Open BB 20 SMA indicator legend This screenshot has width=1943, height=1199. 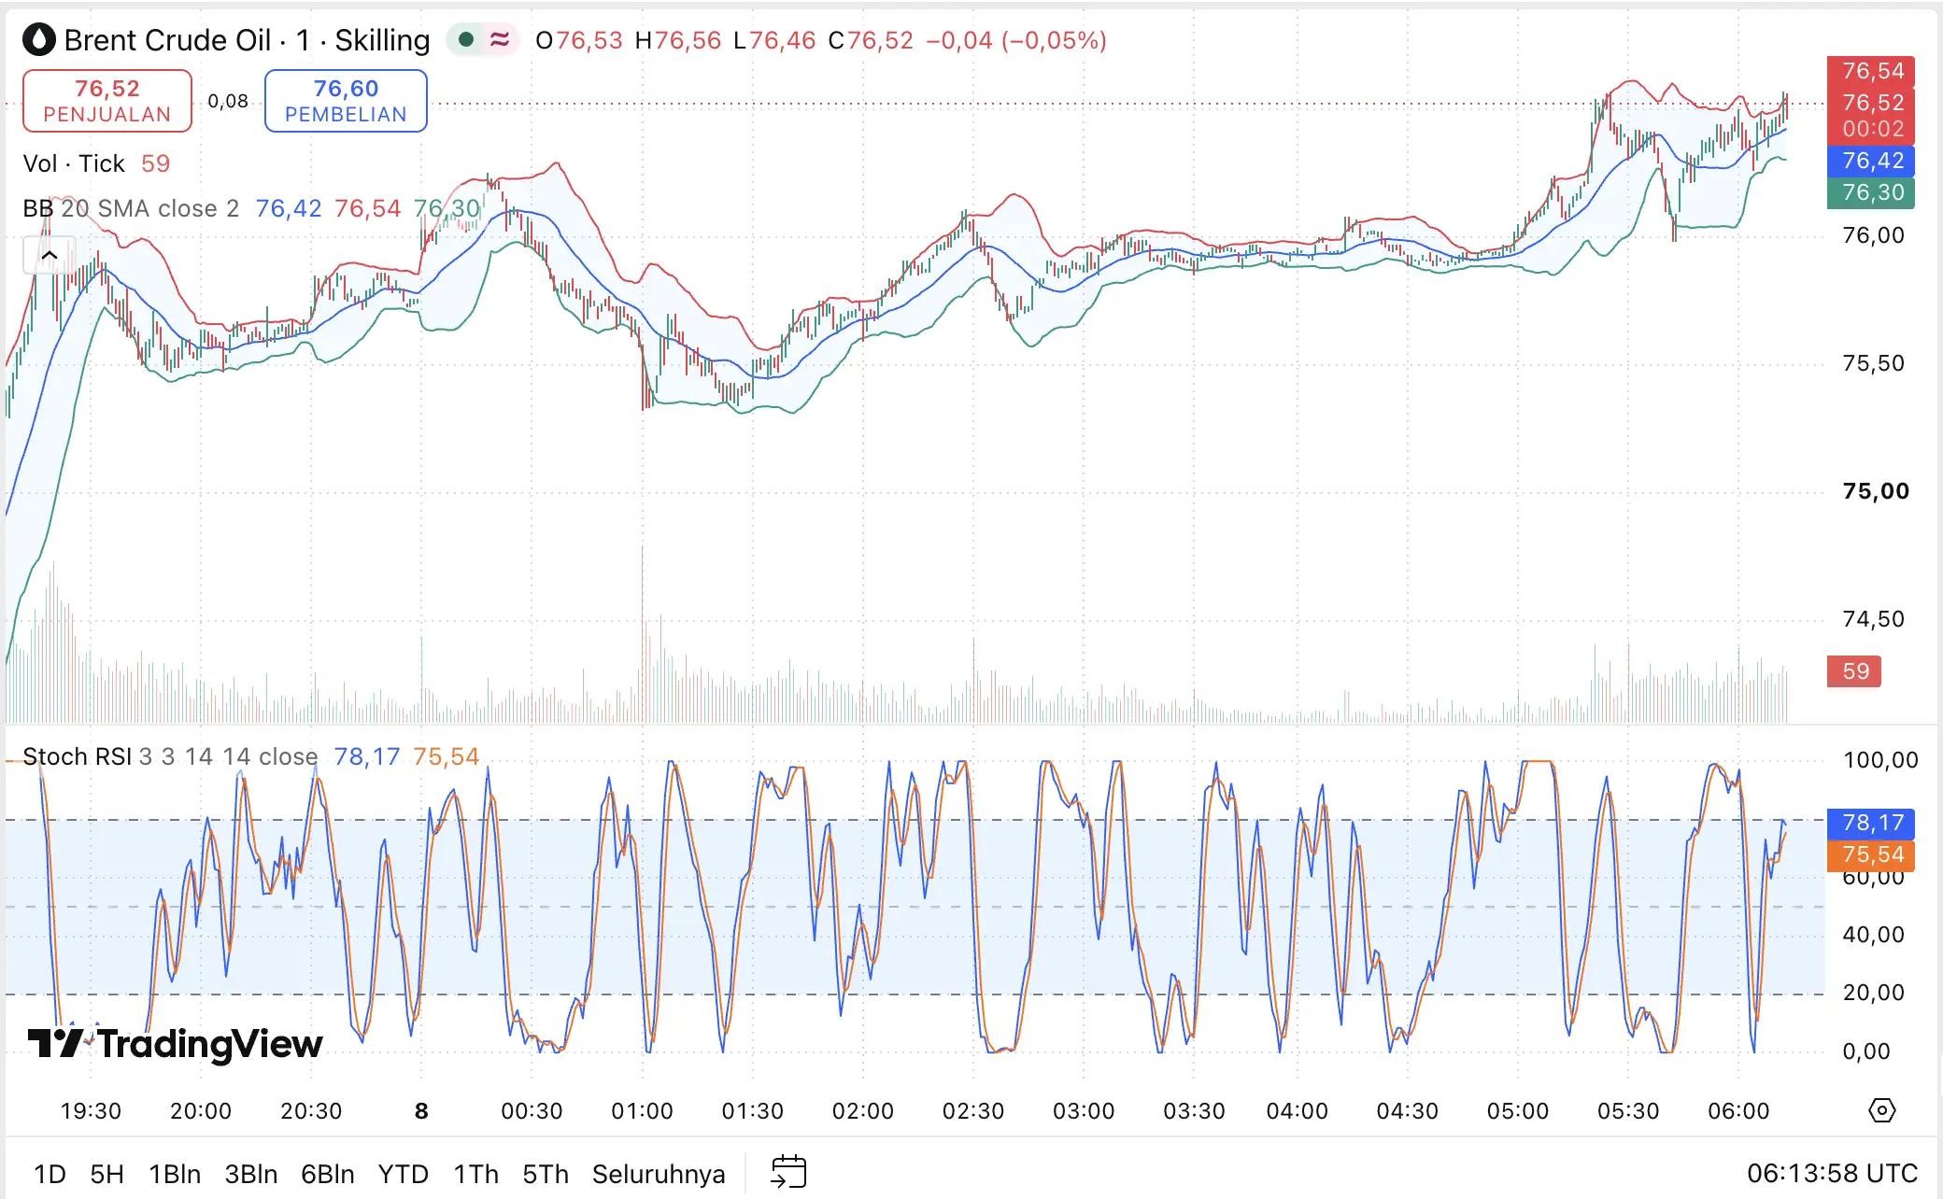tap(131, 208)
